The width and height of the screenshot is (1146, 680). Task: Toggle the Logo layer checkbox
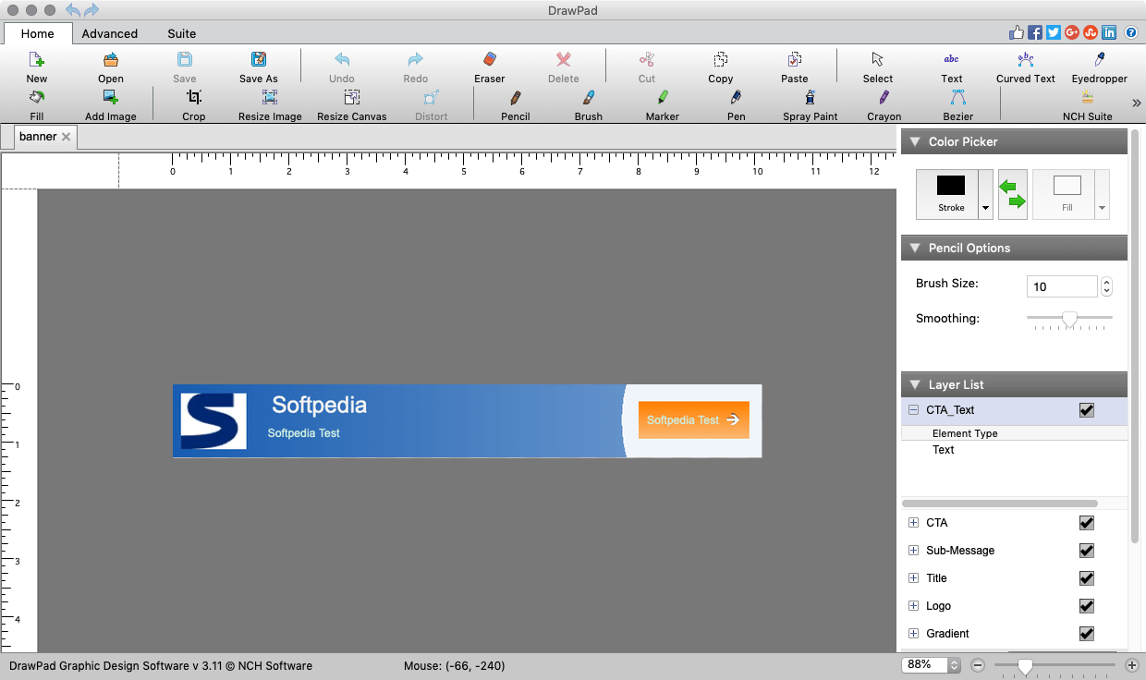pyautogui.click(x=1086, y=605)
